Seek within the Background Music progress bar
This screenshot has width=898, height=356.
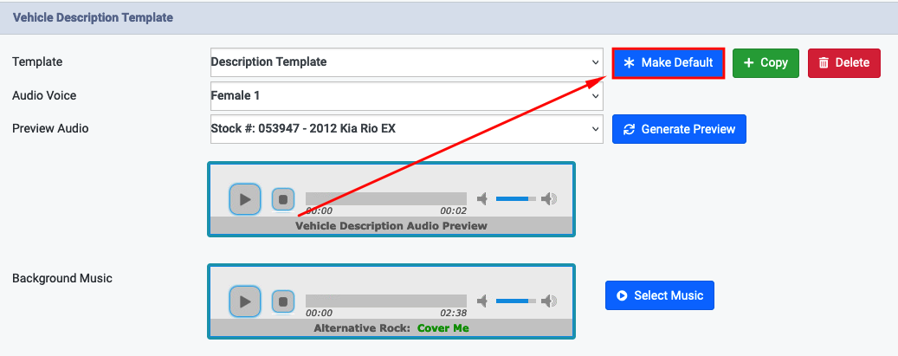[x=386, y=301]
